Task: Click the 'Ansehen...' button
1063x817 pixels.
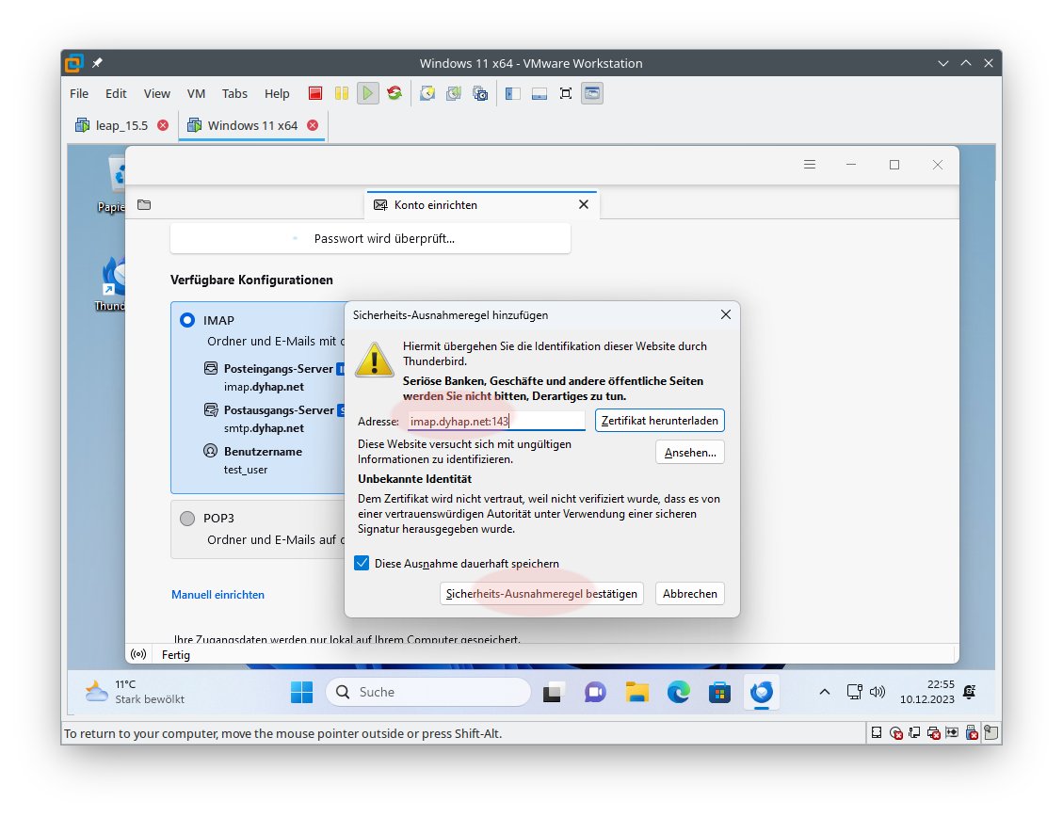Action: (690, 453)
